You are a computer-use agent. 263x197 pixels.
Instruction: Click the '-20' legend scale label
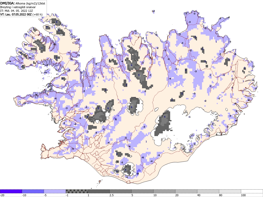pos(2,195)
